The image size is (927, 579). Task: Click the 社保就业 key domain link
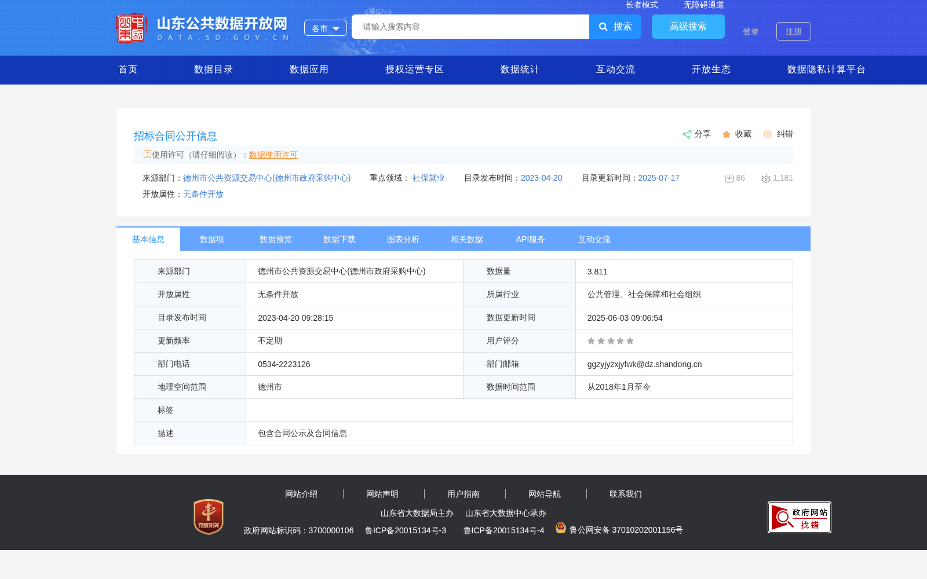(429, 178)
